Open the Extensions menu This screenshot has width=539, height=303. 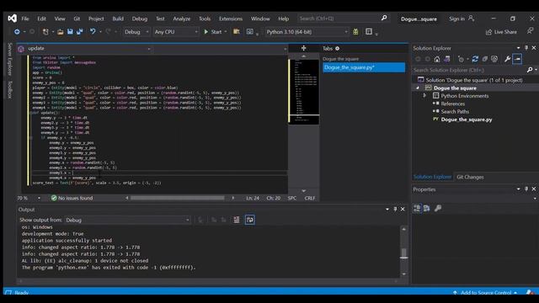[231, 19]
